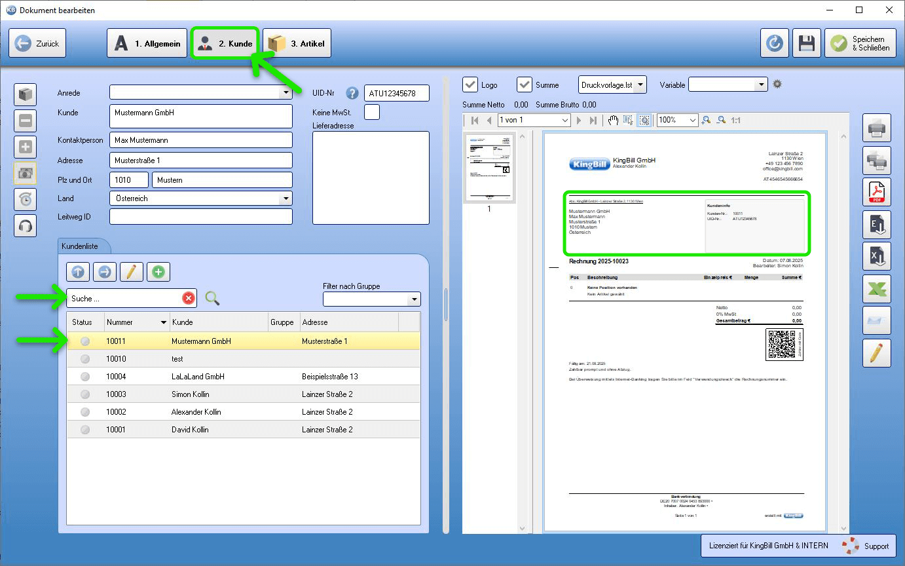Click the up-arrow button in Kundenliste toolbar
The height and width of the screenshot is (566, 905).
(x=78, y=271)
